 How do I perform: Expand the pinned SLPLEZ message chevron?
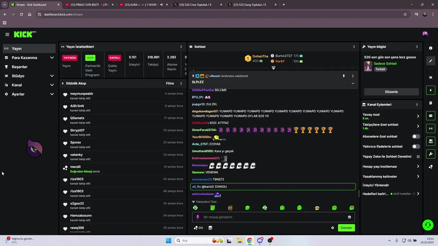pyautogui.click(x=353, y=83)
